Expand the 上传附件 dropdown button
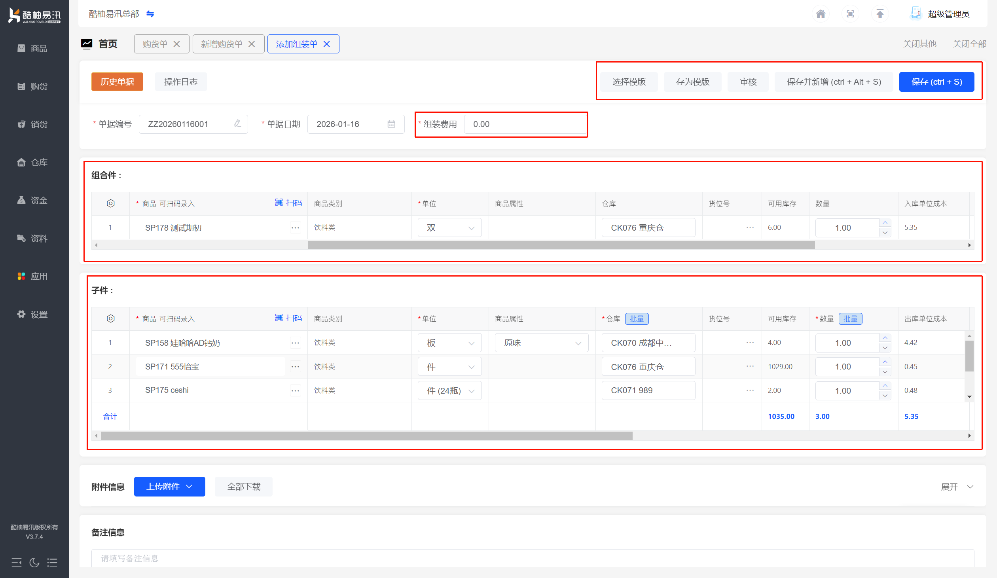Image resolution: width=997 pixels, height=578 pixels. (169, 487)
